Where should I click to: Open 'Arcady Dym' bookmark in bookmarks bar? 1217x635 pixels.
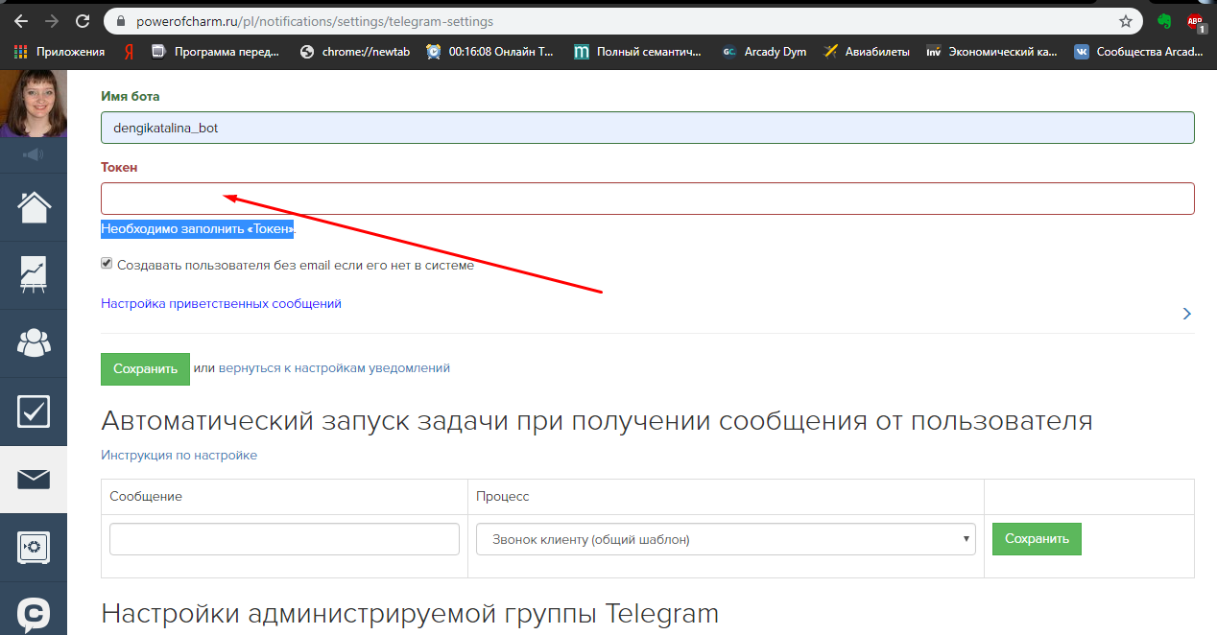tap(764, 52)
